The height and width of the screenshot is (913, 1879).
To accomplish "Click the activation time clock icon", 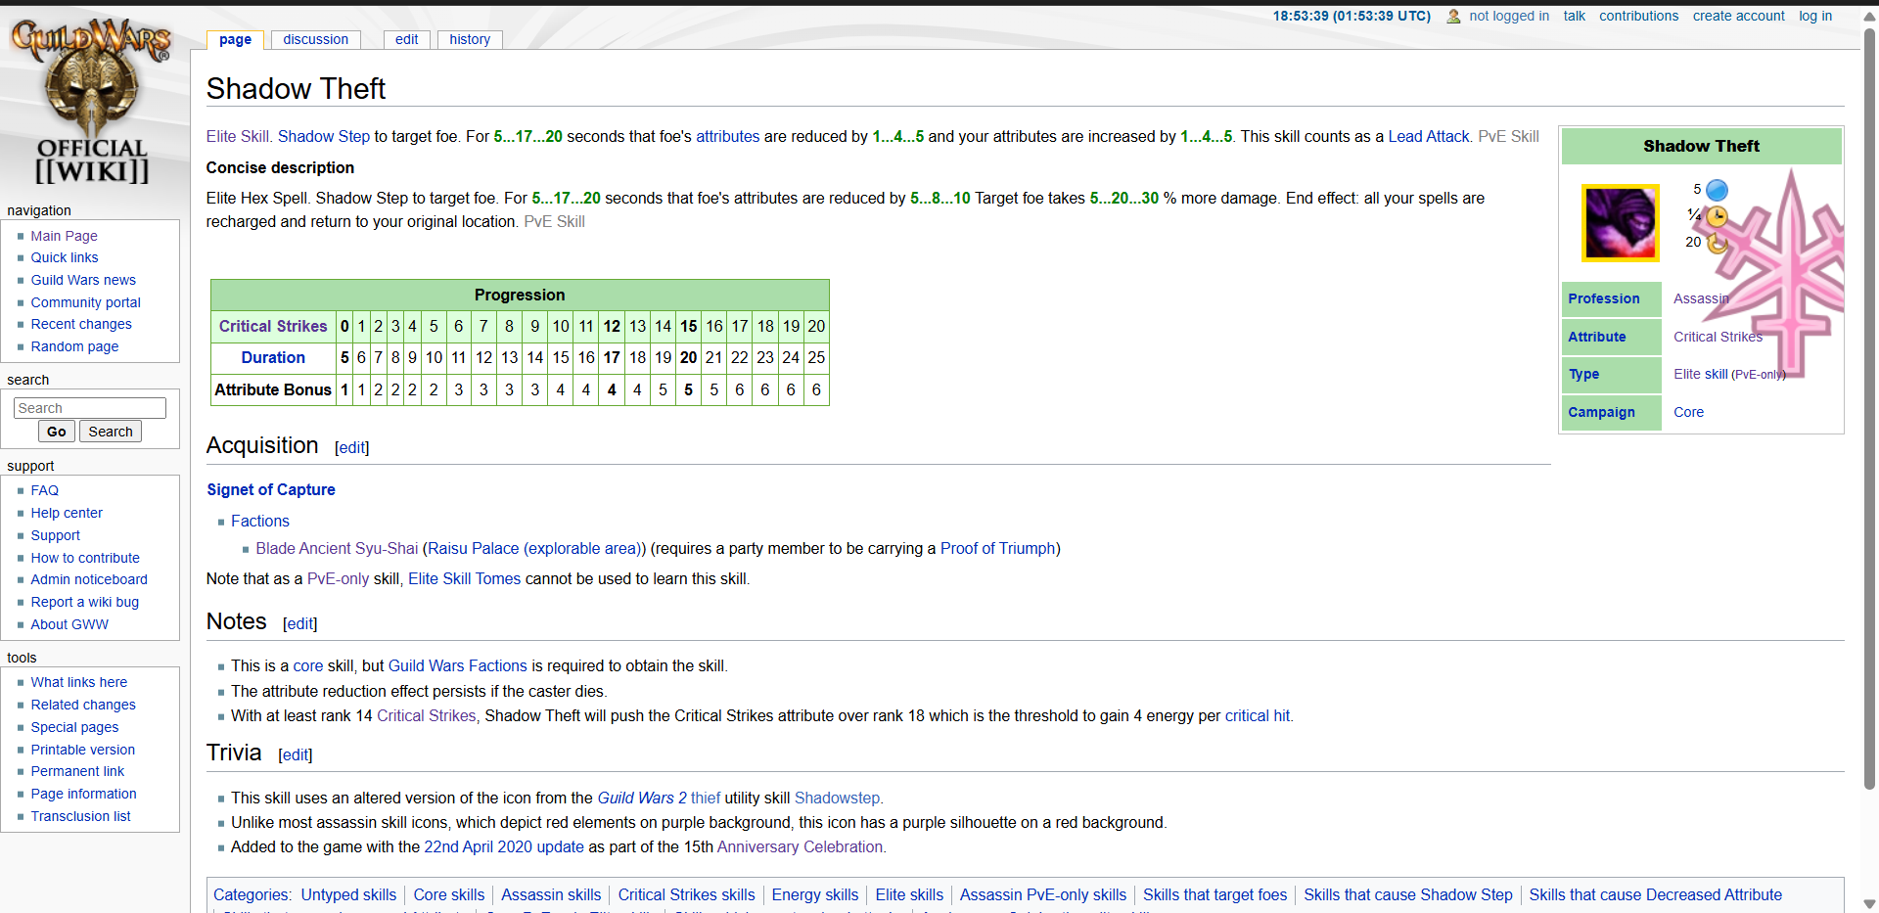I will coord(1717,216).
